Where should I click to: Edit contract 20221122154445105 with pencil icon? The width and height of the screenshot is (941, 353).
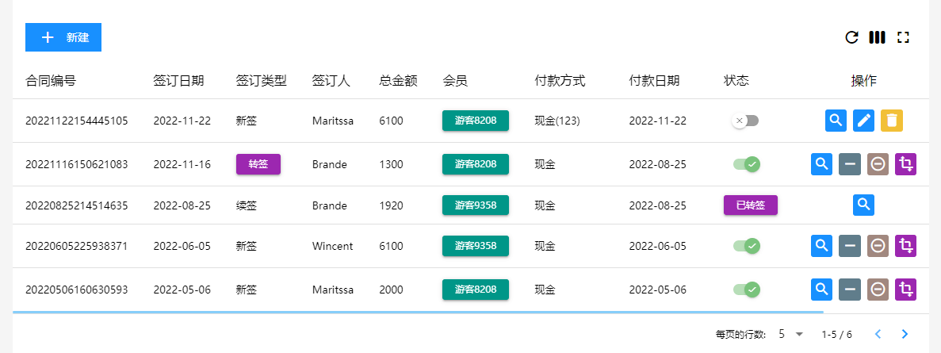point(863,121)
